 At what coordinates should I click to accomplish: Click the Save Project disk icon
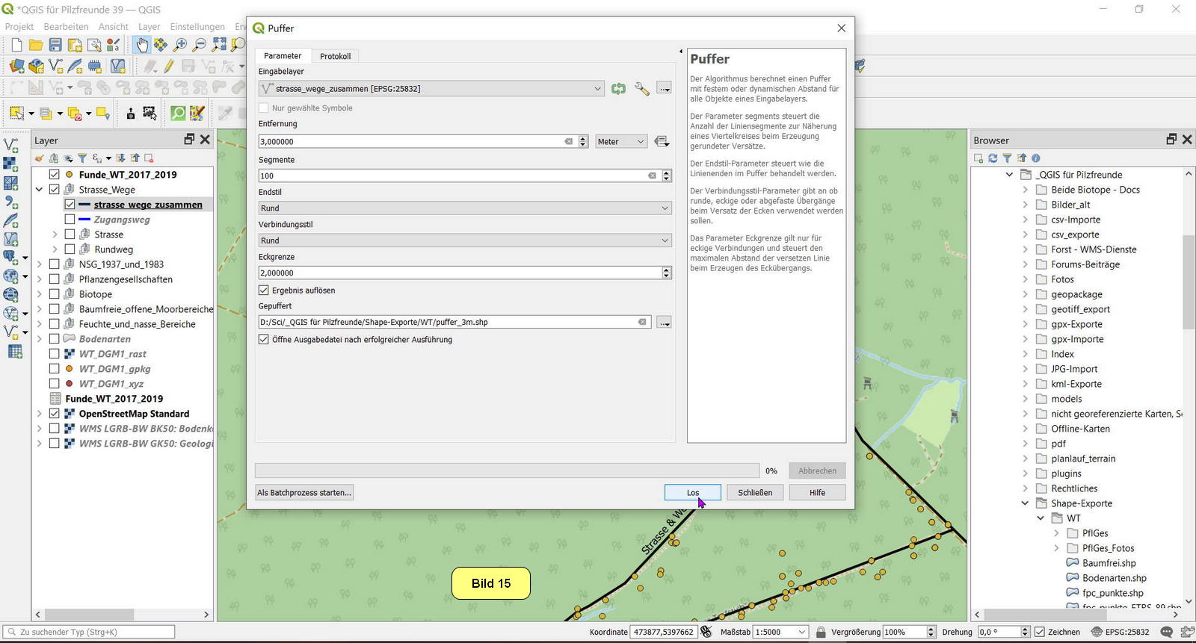tap(55, 46)
